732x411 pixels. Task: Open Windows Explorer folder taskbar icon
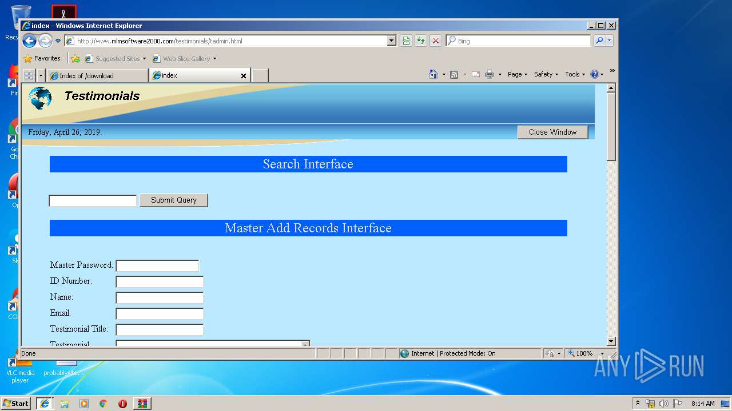(65, 404)
